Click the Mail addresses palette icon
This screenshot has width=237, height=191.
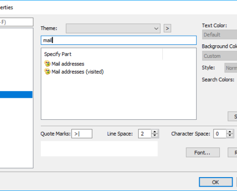[x=47, y=64]
